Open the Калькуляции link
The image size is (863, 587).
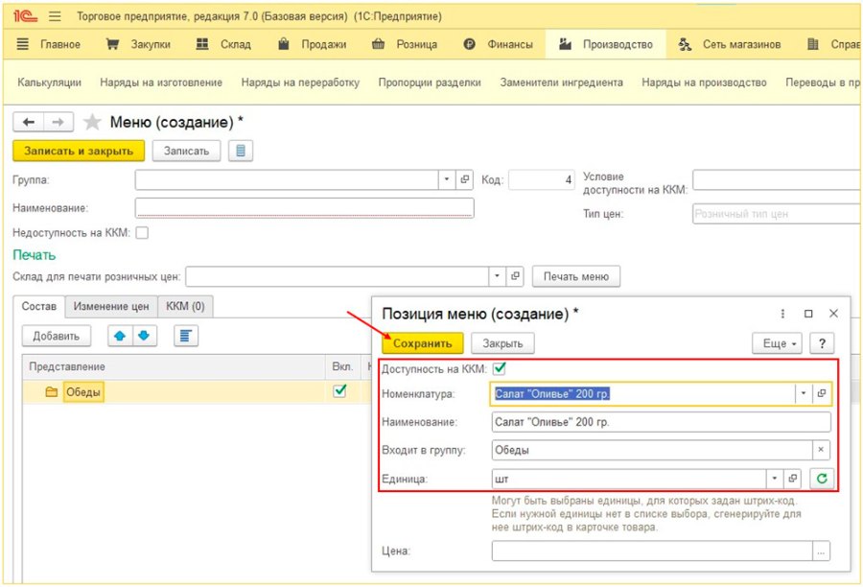pos(50,82)
